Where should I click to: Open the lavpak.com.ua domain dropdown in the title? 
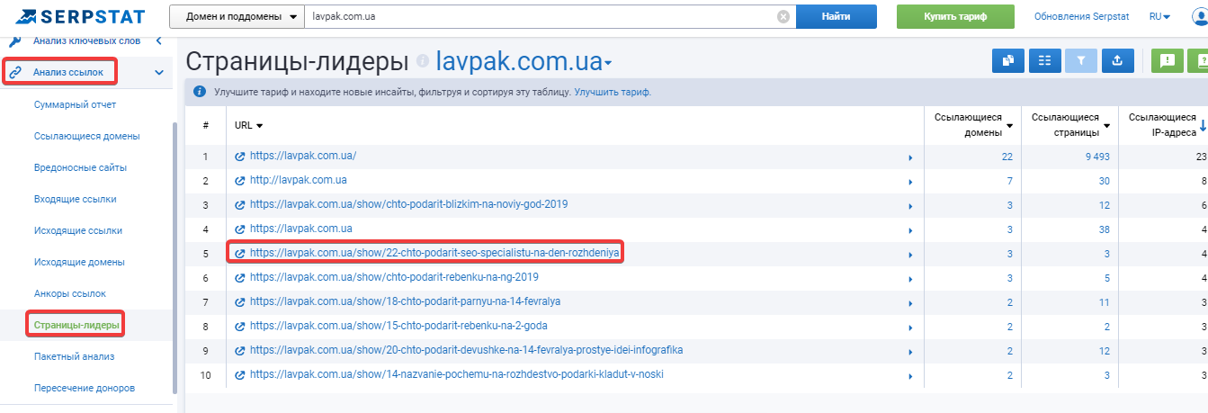(523, 62)
